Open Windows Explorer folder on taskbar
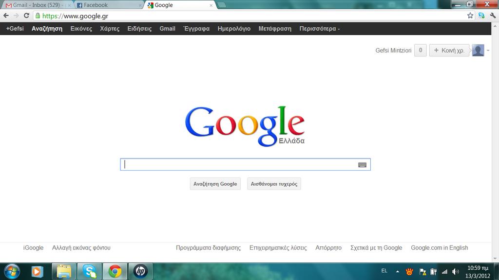Viewport: 499px width, 280px height. point(64,271)
